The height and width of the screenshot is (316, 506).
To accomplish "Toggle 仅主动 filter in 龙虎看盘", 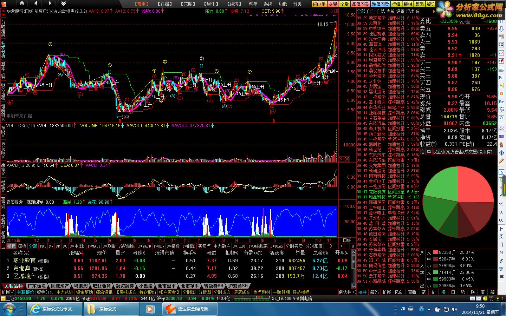I will pos(439,152).
